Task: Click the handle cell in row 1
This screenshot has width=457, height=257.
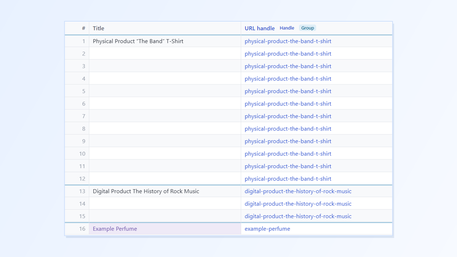Action: click(316, 41)
